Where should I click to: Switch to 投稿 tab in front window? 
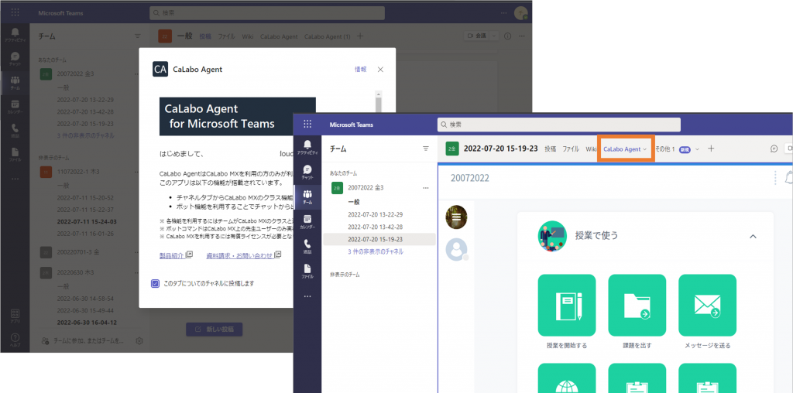[551, 149]
